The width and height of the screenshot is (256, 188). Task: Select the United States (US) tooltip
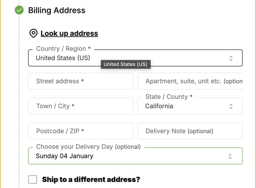(x=126, y=64)
